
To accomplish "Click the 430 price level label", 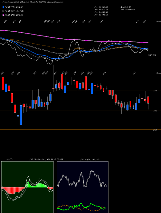I will (155, 91).
